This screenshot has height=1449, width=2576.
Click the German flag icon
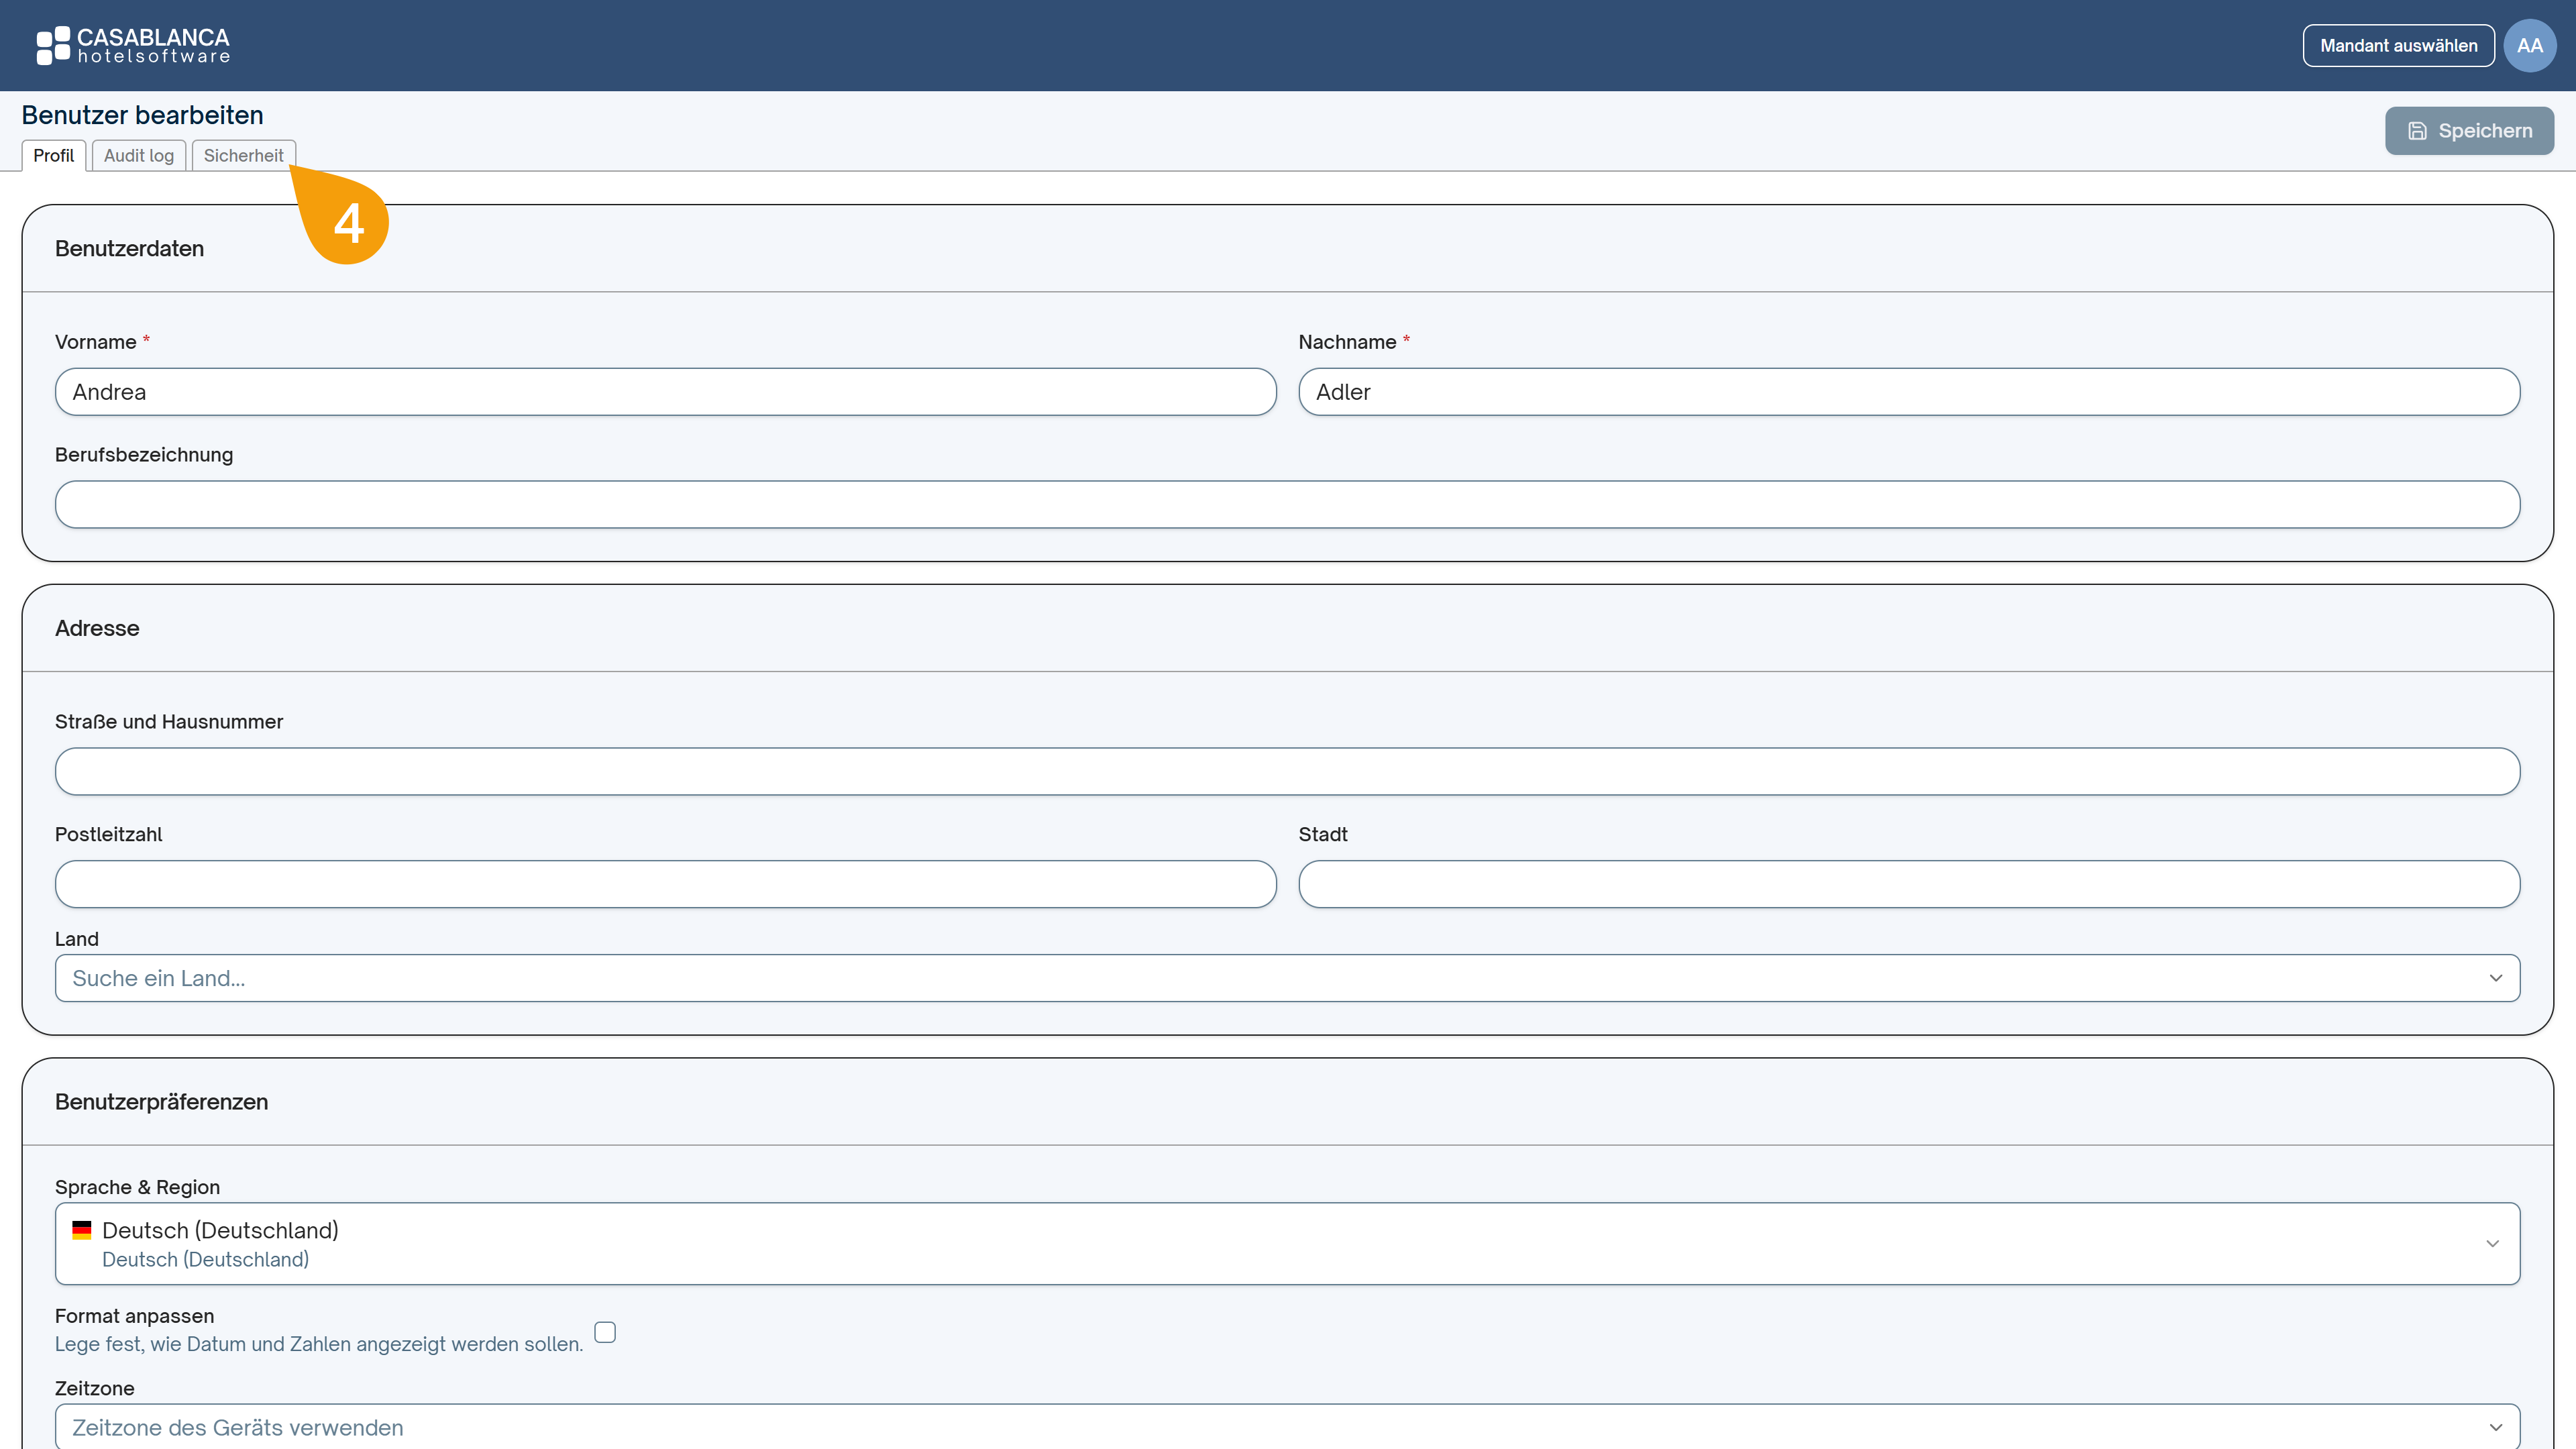point(82,1230)
